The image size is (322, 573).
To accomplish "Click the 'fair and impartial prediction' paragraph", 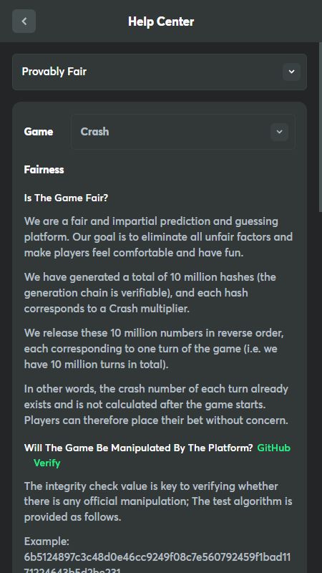I will click(x=158, y=237).
